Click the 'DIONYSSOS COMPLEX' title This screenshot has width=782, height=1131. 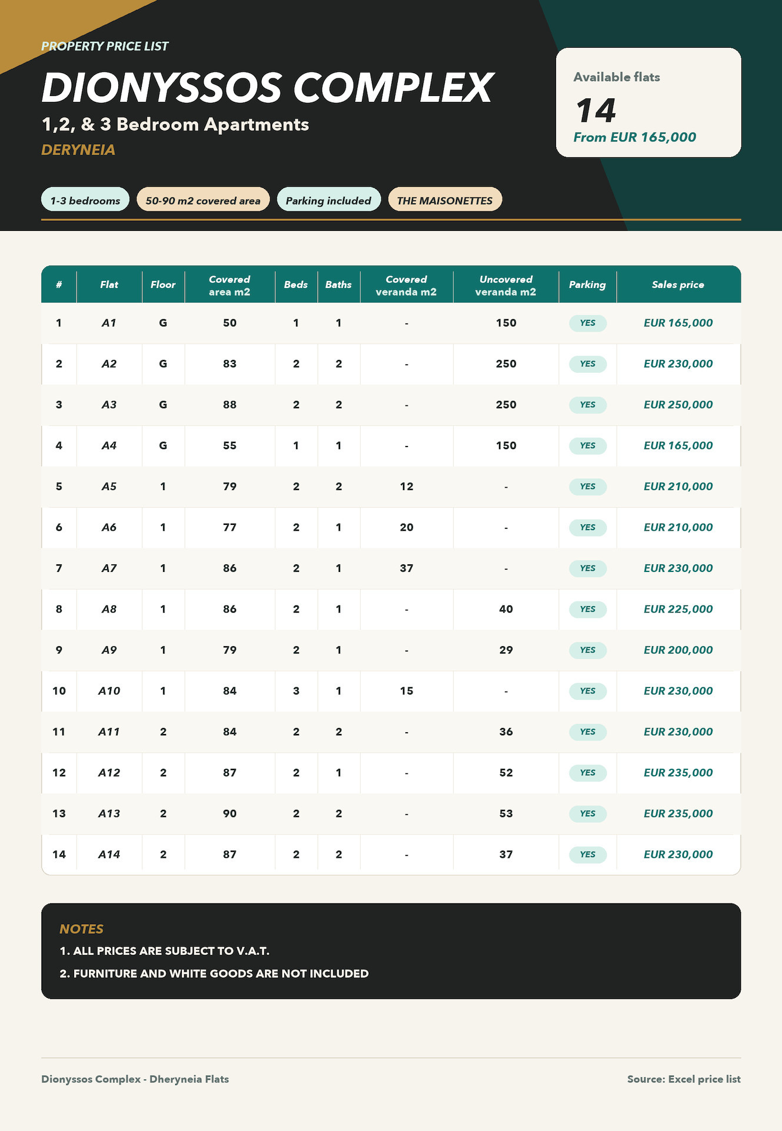267,88
